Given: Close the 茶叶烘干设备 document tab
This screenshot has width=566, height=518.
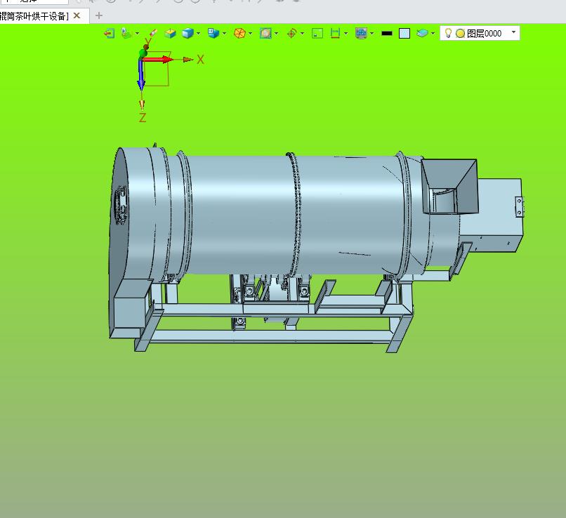Looking at the screenshot, I should click(x=77, y=15).
